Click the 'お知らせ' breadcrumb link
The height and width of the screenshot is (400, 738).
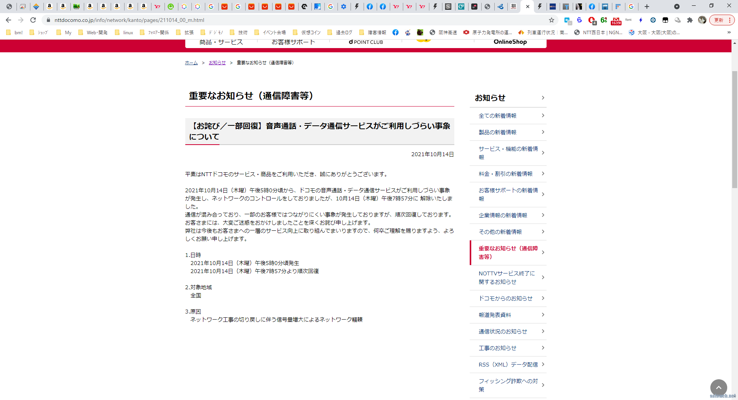pos(217,63)
